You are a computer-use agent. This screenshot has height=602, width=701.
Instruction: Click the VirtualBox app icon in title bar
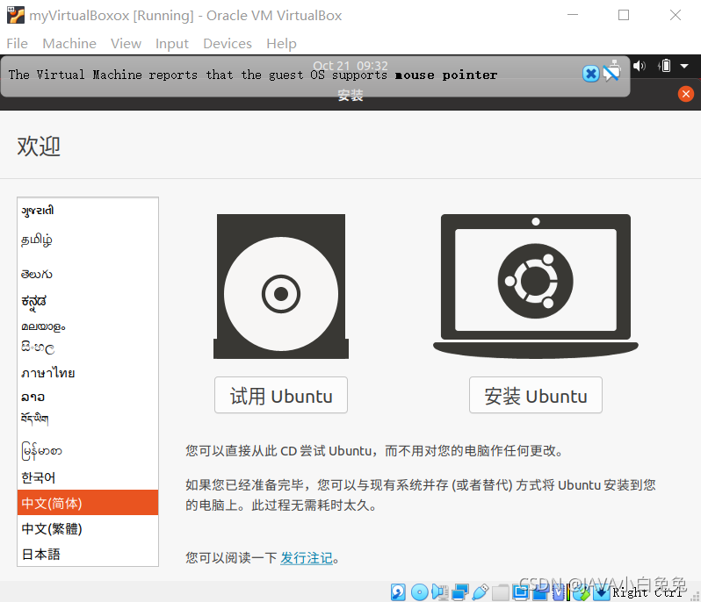pyautogui.click(x=15, y=15)
